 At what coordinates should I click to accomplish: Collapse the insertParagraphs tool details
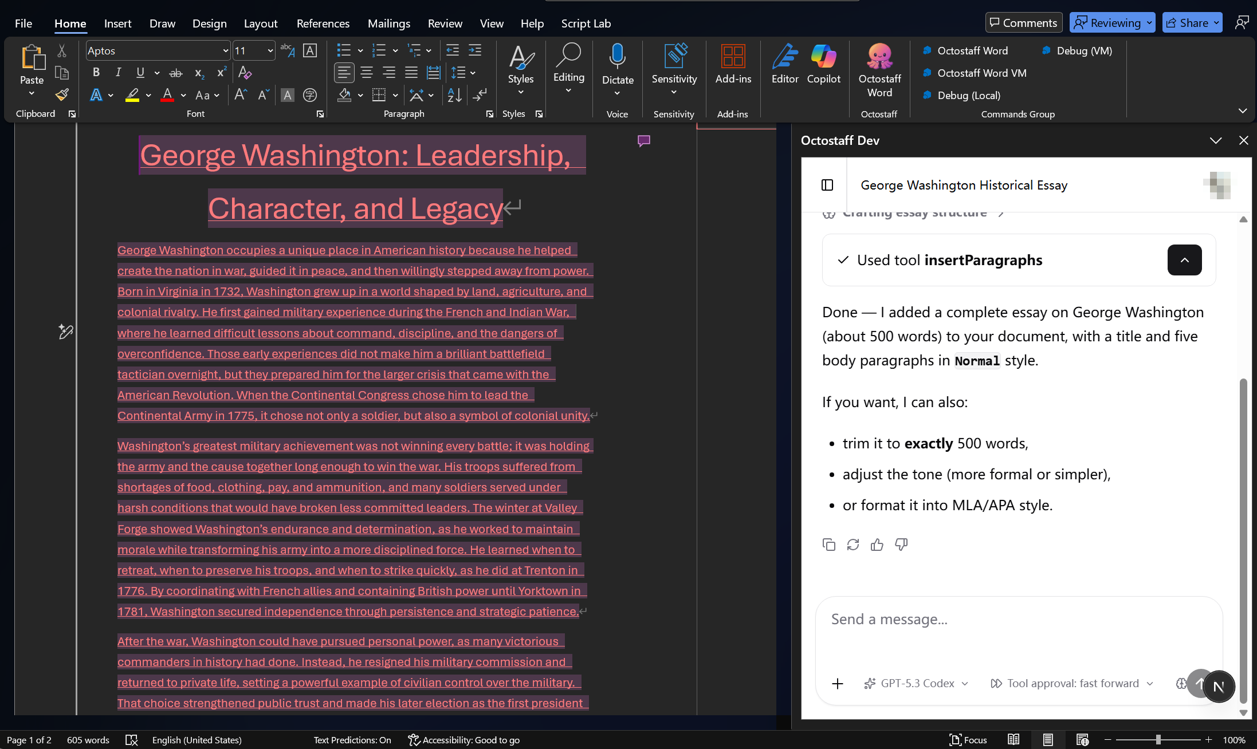coord(1185,260)
